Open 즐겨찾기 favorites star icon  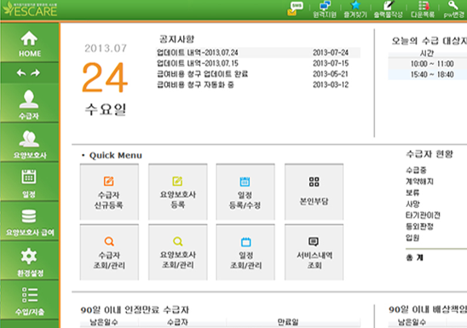tap(355, 9)
